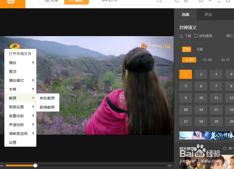
Task: Select the 41-51 episode range
Action: [x=225, y=60]
